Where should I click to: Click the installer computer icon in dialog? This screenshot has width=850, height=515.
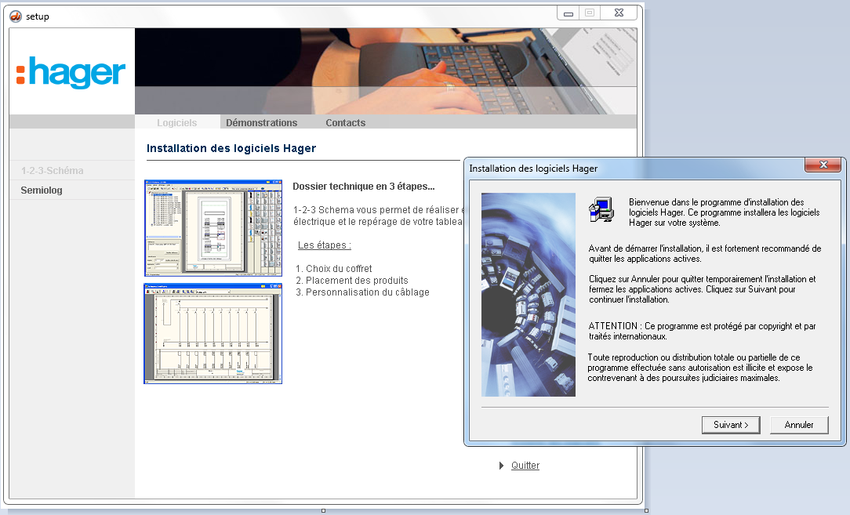[x=601, y=210]
